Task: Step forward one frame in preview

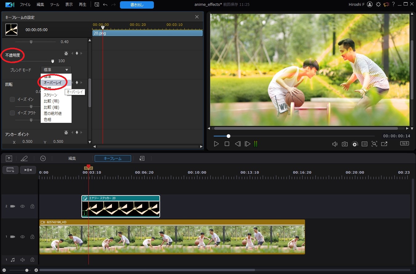Action: point(247,144)
